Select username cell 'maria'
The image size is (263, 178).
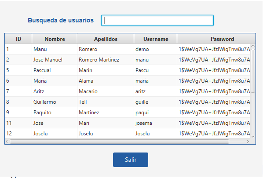click(156, 81)
